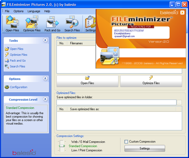Click the Einzelplatzlizenz text in splash
189x158 pixels.
tap(122, 33)
